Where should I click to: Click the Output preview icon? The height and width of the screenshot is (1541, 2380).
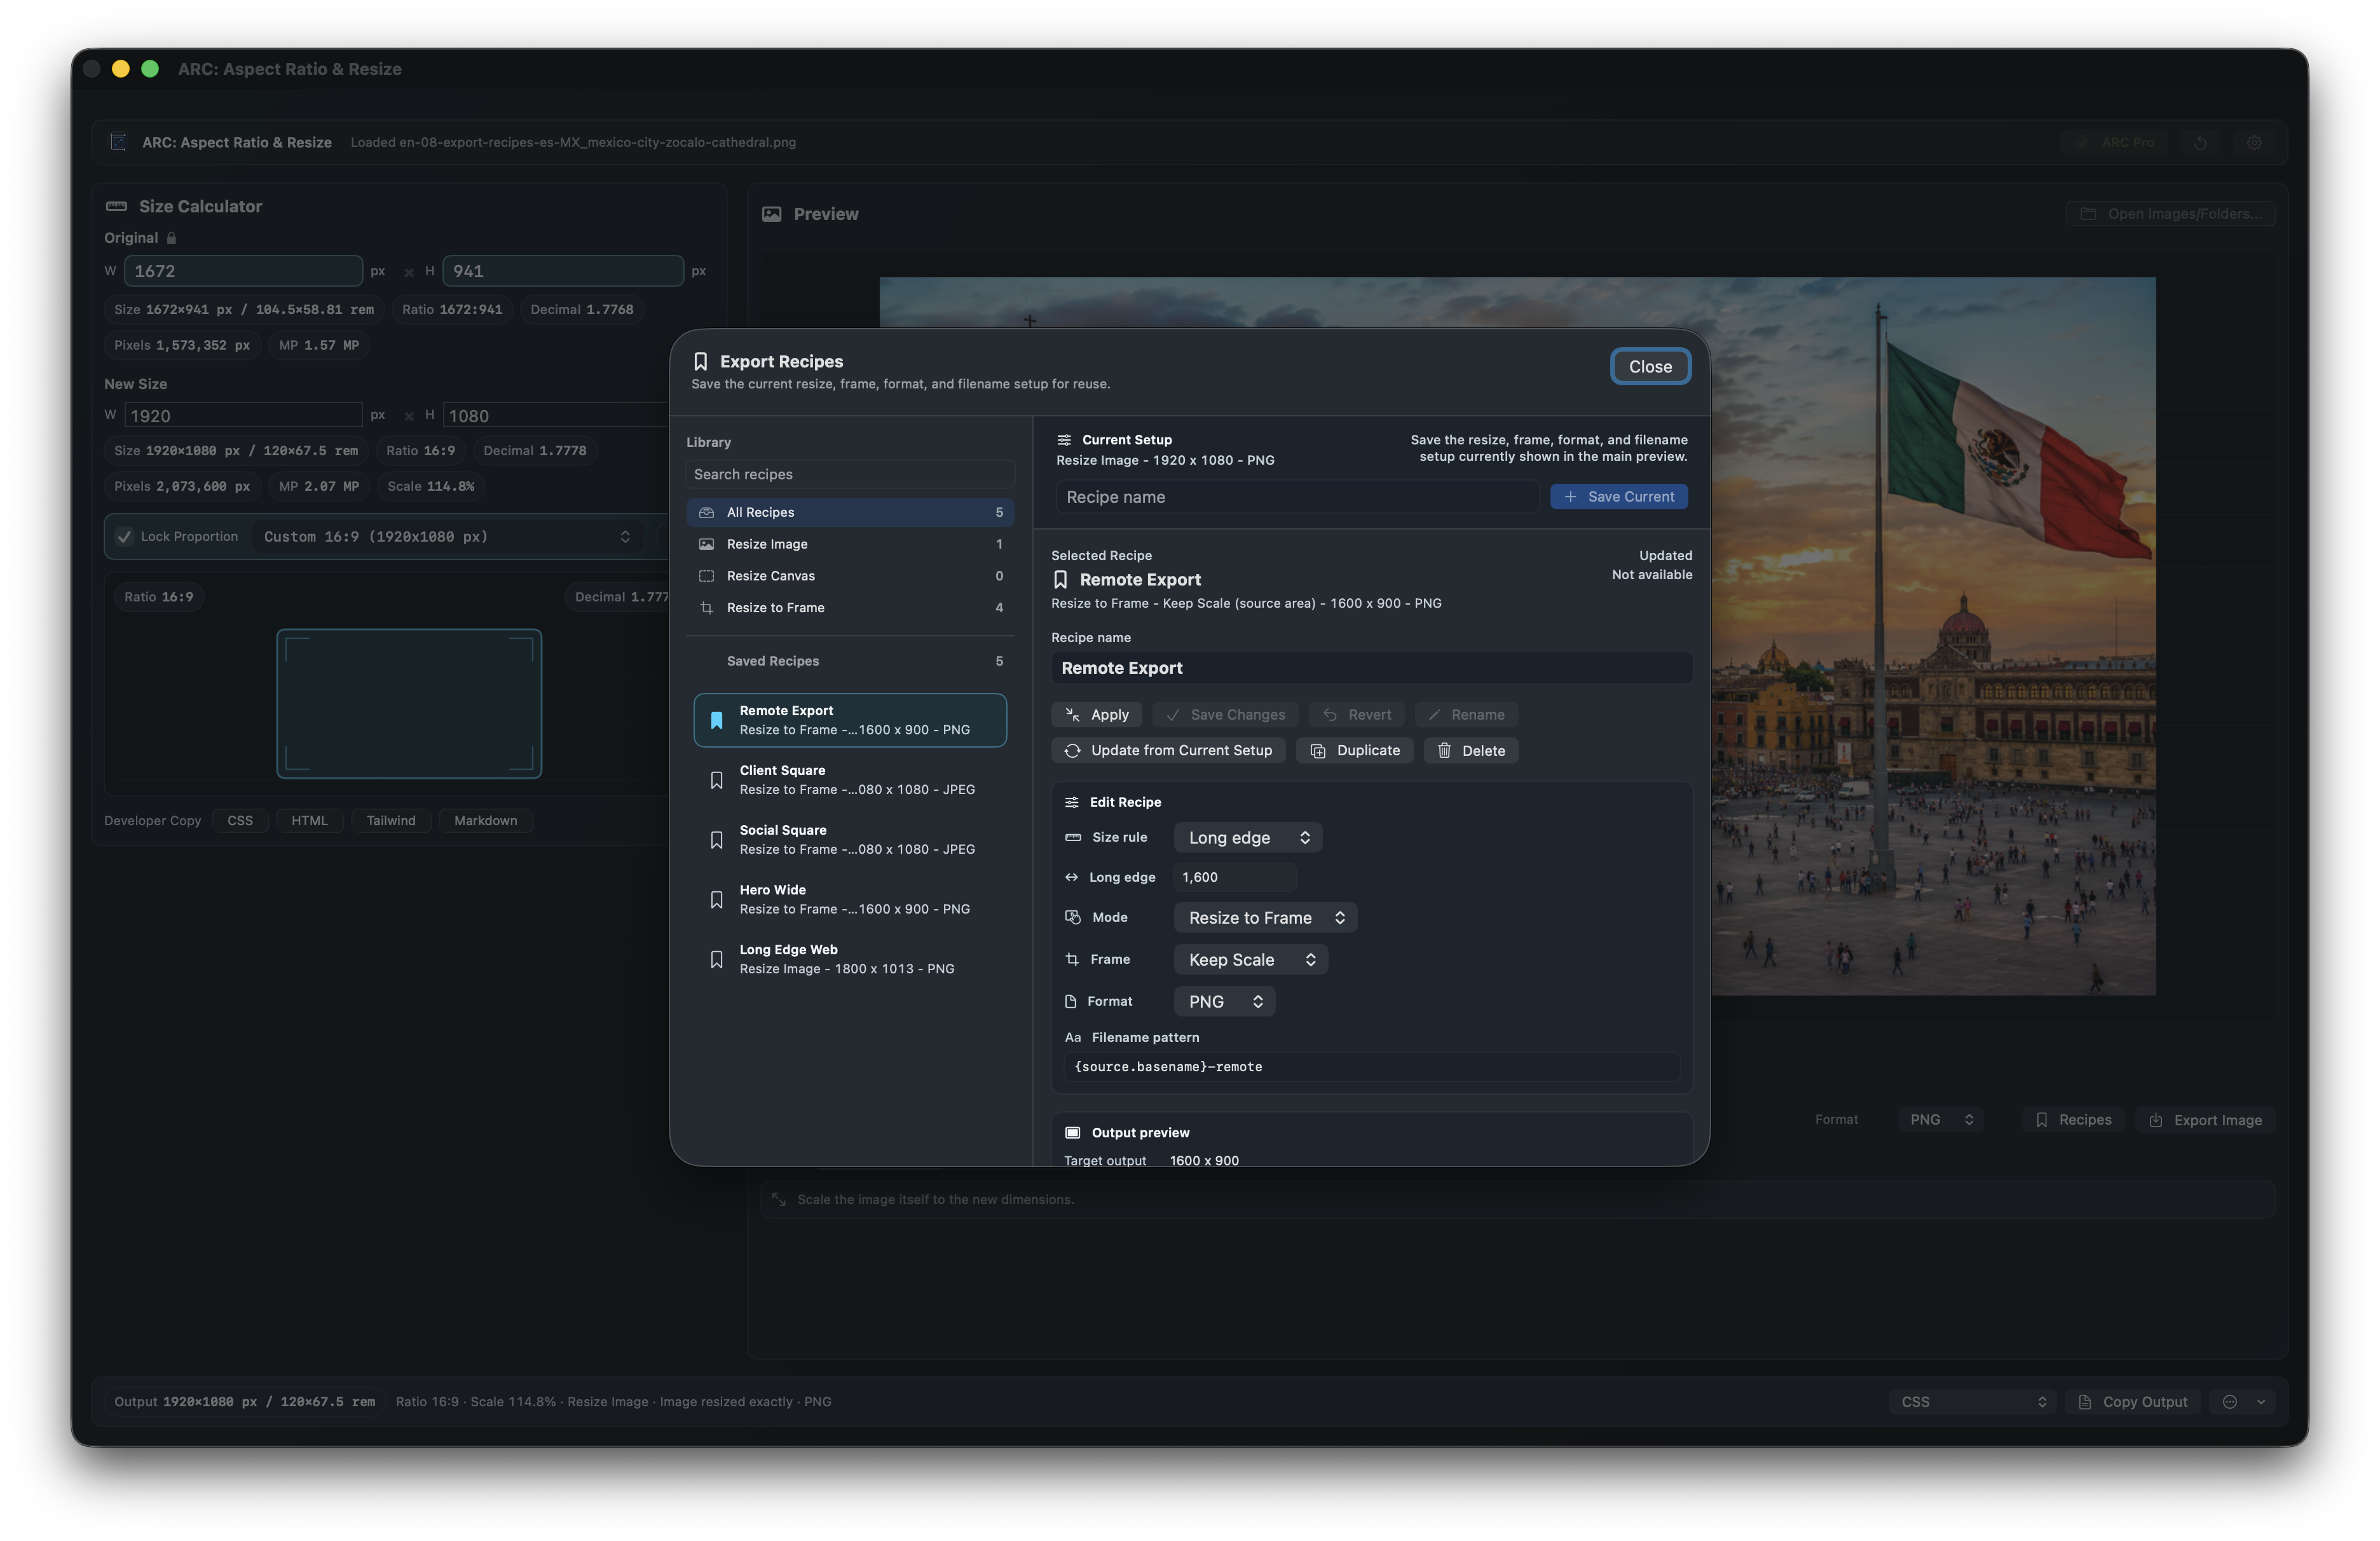point(1072,1132)
